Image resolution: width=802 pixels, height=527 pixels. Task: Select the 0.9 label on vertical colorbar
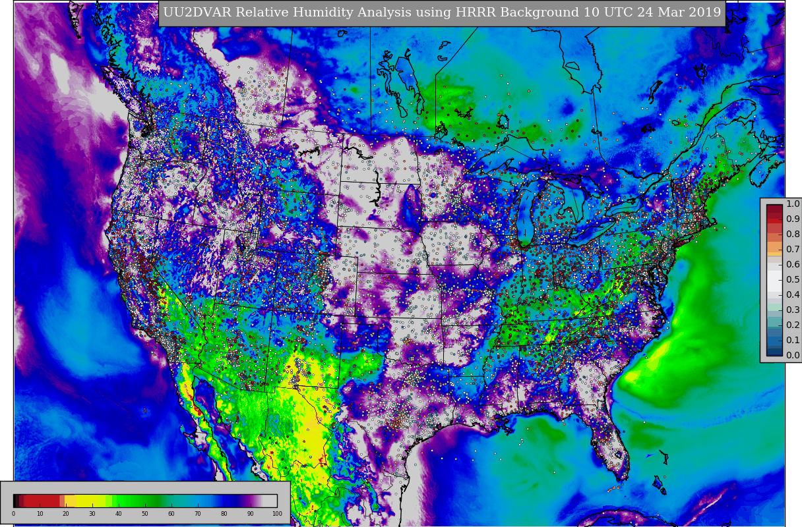pyautogui.click(x=792, y=219)
